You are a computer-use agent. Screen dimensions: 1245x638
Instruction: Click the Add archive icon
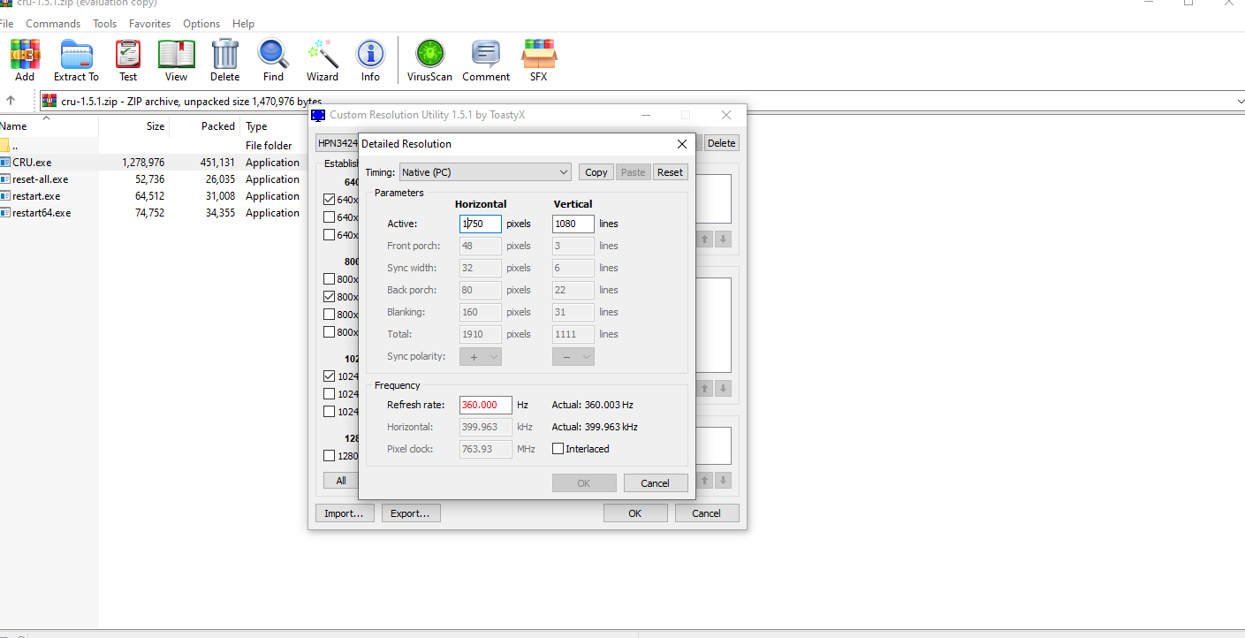(25, 56)
